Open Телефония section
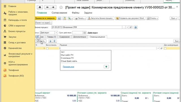The height and width of the screenshot is (102, 181). 13,70
